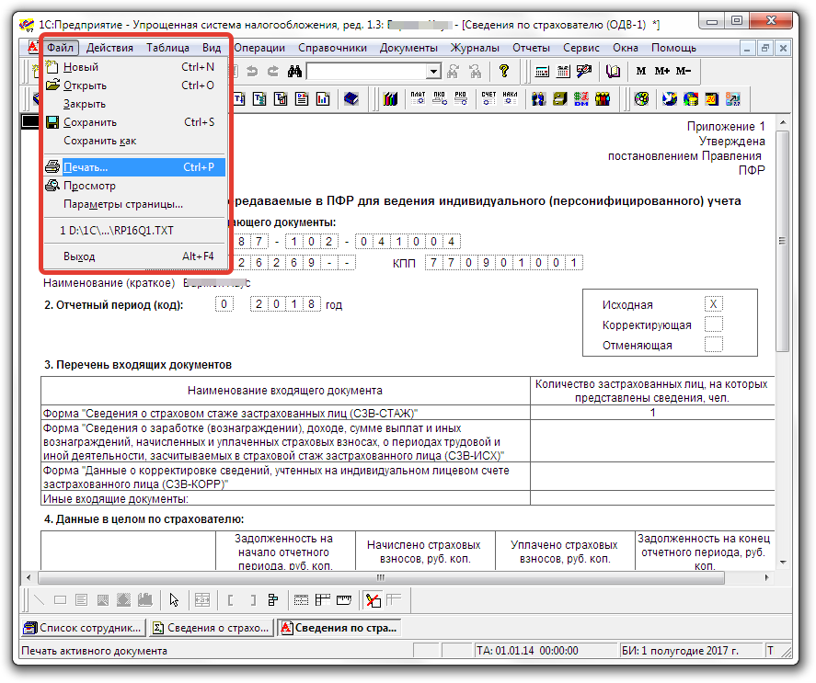Open the СЧЕТ invoice icon
The height and width of the screenshot is (683, 816).
pos(488,98)
